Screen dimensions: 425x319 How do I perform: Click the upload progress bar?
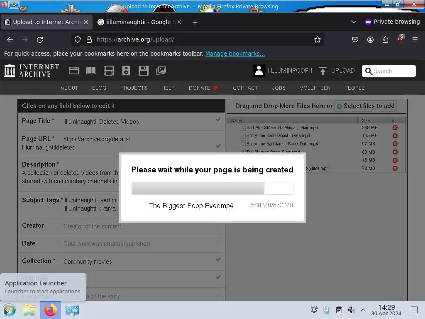pos(212,188)
